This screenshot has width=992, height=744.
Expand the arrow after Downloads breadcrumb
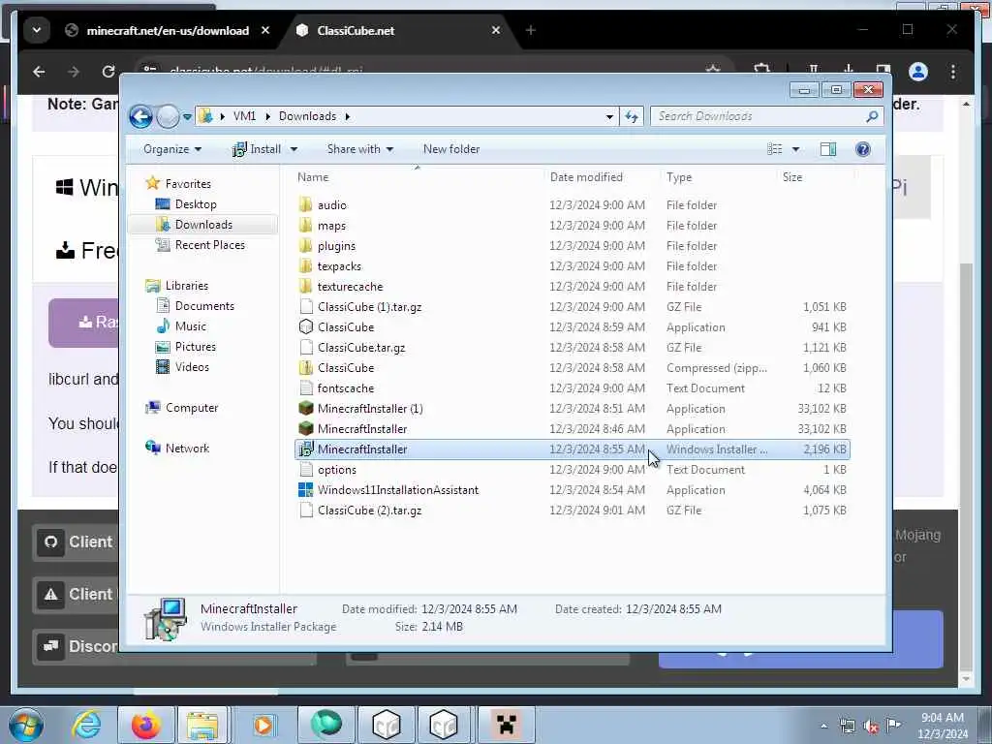click(348, 116)
